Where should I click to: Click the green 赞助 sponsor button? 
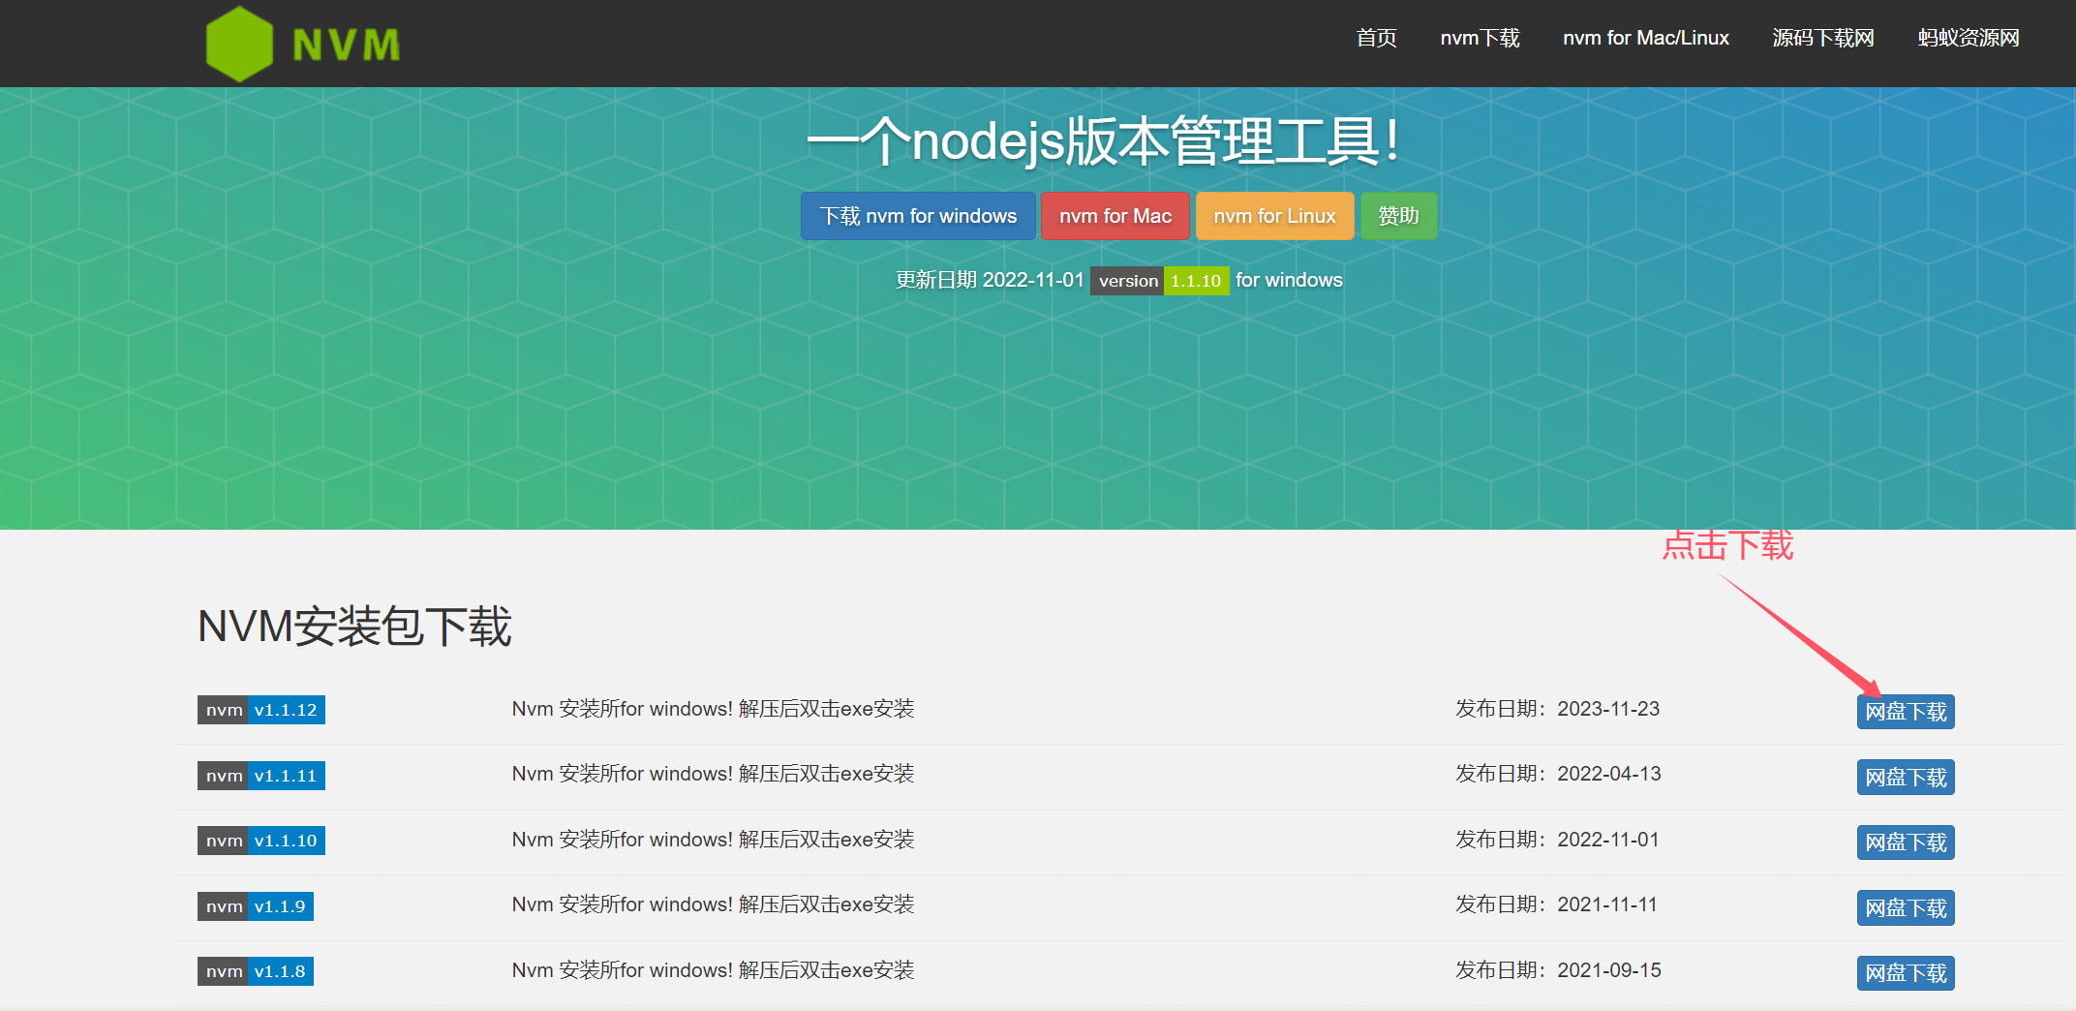[1398, 216]
